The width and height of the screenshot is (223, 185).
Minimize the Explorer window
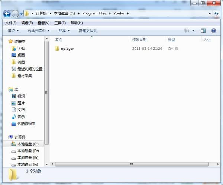pos(195,3)
